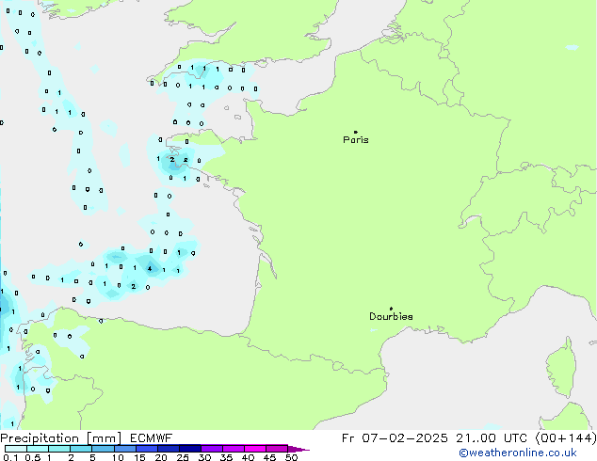597x461 pixels.
Task: Select the 25–30 mm dark blue swatch
Action: pyautogui.click(x=190, y=449)
